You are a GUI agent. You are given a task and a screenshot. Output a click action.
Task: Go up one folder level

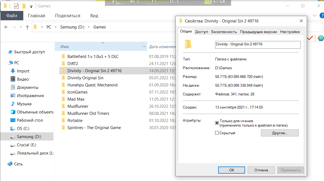pyautogui.click(x=27, y=27)
